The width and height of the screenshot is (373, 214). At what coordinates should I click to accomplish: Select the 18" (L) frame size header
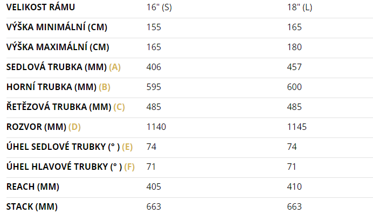[x=300, y=8]
